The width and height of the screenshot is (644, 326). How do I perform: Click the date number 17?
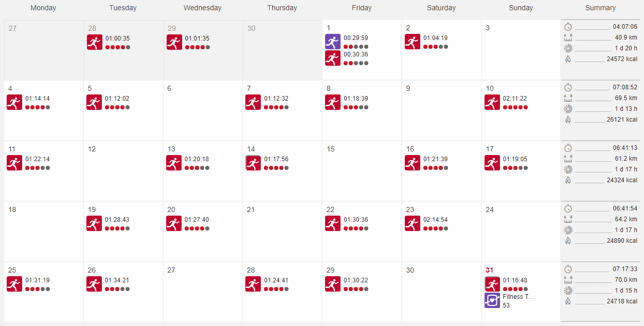pos(489,149)
